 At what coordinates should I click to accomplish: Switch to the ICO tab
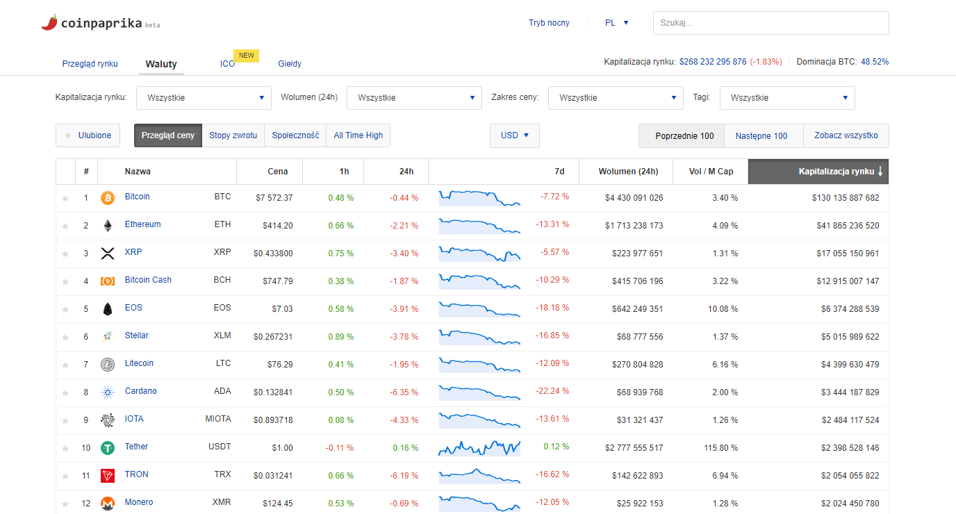228,64
